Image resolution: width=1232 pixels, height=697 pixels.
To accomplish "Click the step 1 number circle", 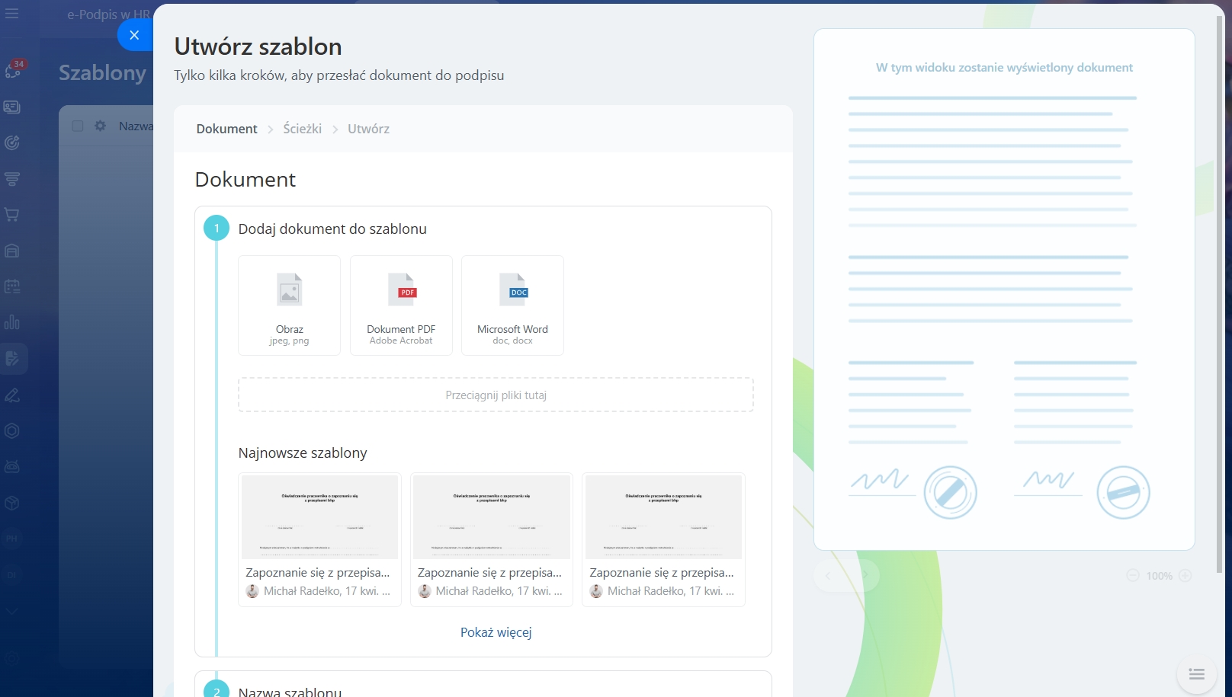I will point(217,229).
